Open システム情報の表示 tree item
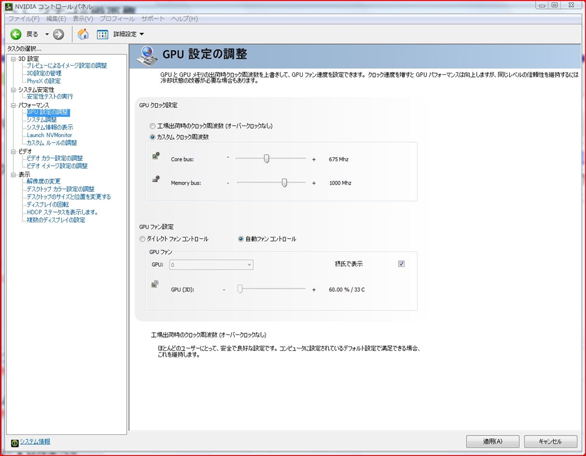This screenshot has width=586, height=456. point(50,127)
